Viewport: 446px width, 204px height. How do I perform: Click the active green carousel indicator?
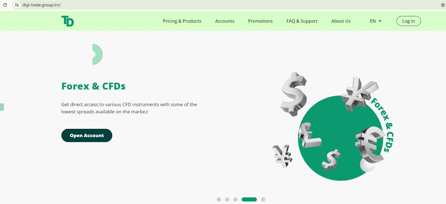(x=249, y=199)
